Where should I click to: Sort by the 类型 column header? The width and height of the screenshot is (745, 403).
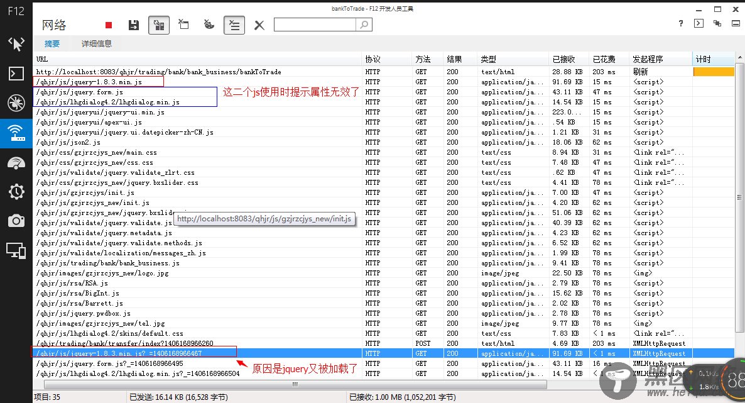(513, 59)
